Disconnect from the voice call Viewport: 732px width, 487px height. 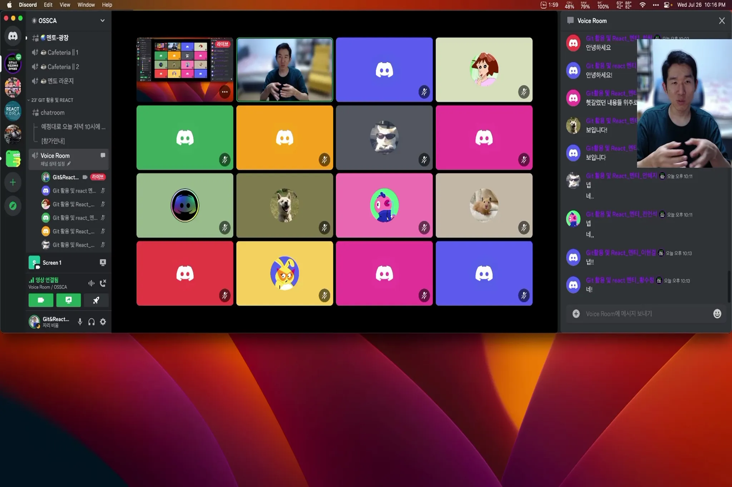pos(103,283)
